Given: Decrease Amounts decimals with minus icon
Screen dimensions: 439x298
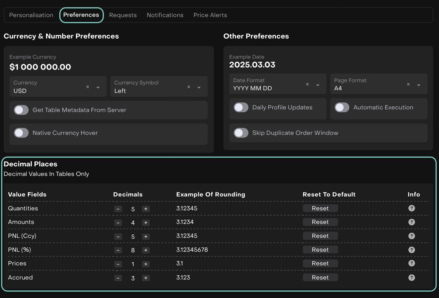Looking at the screenshot, I should pyautogui.click(x=118, y=223).
